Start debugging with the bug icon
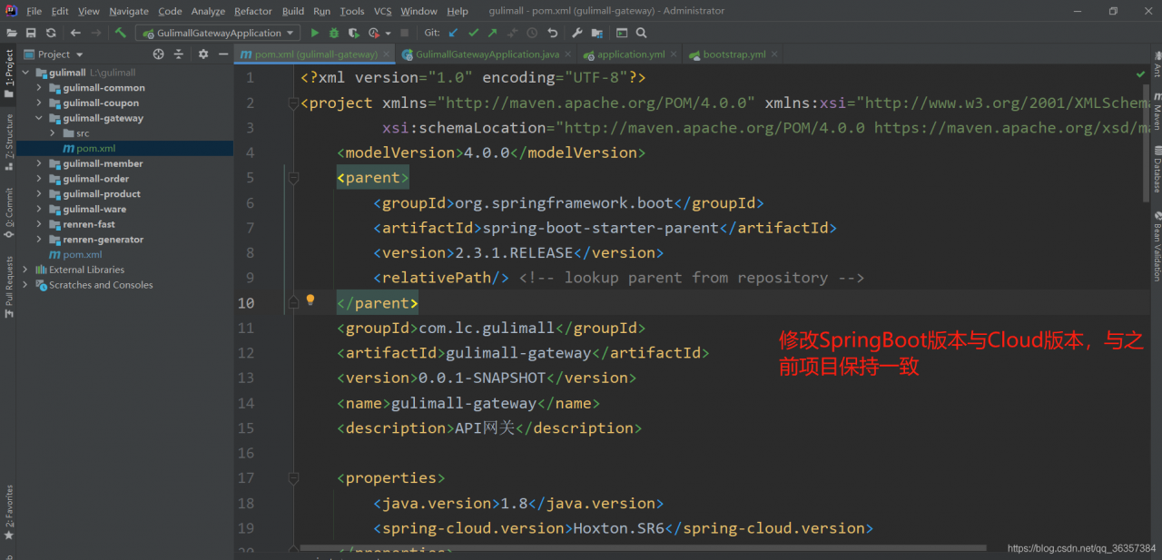Viewport: 1162px width, 560px height. point(334,33)
